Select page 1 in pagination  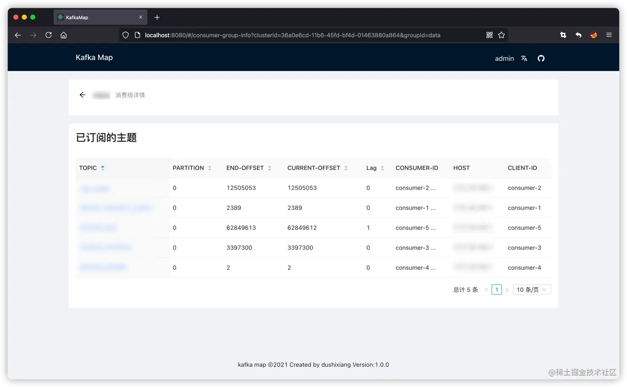(497, 290)
